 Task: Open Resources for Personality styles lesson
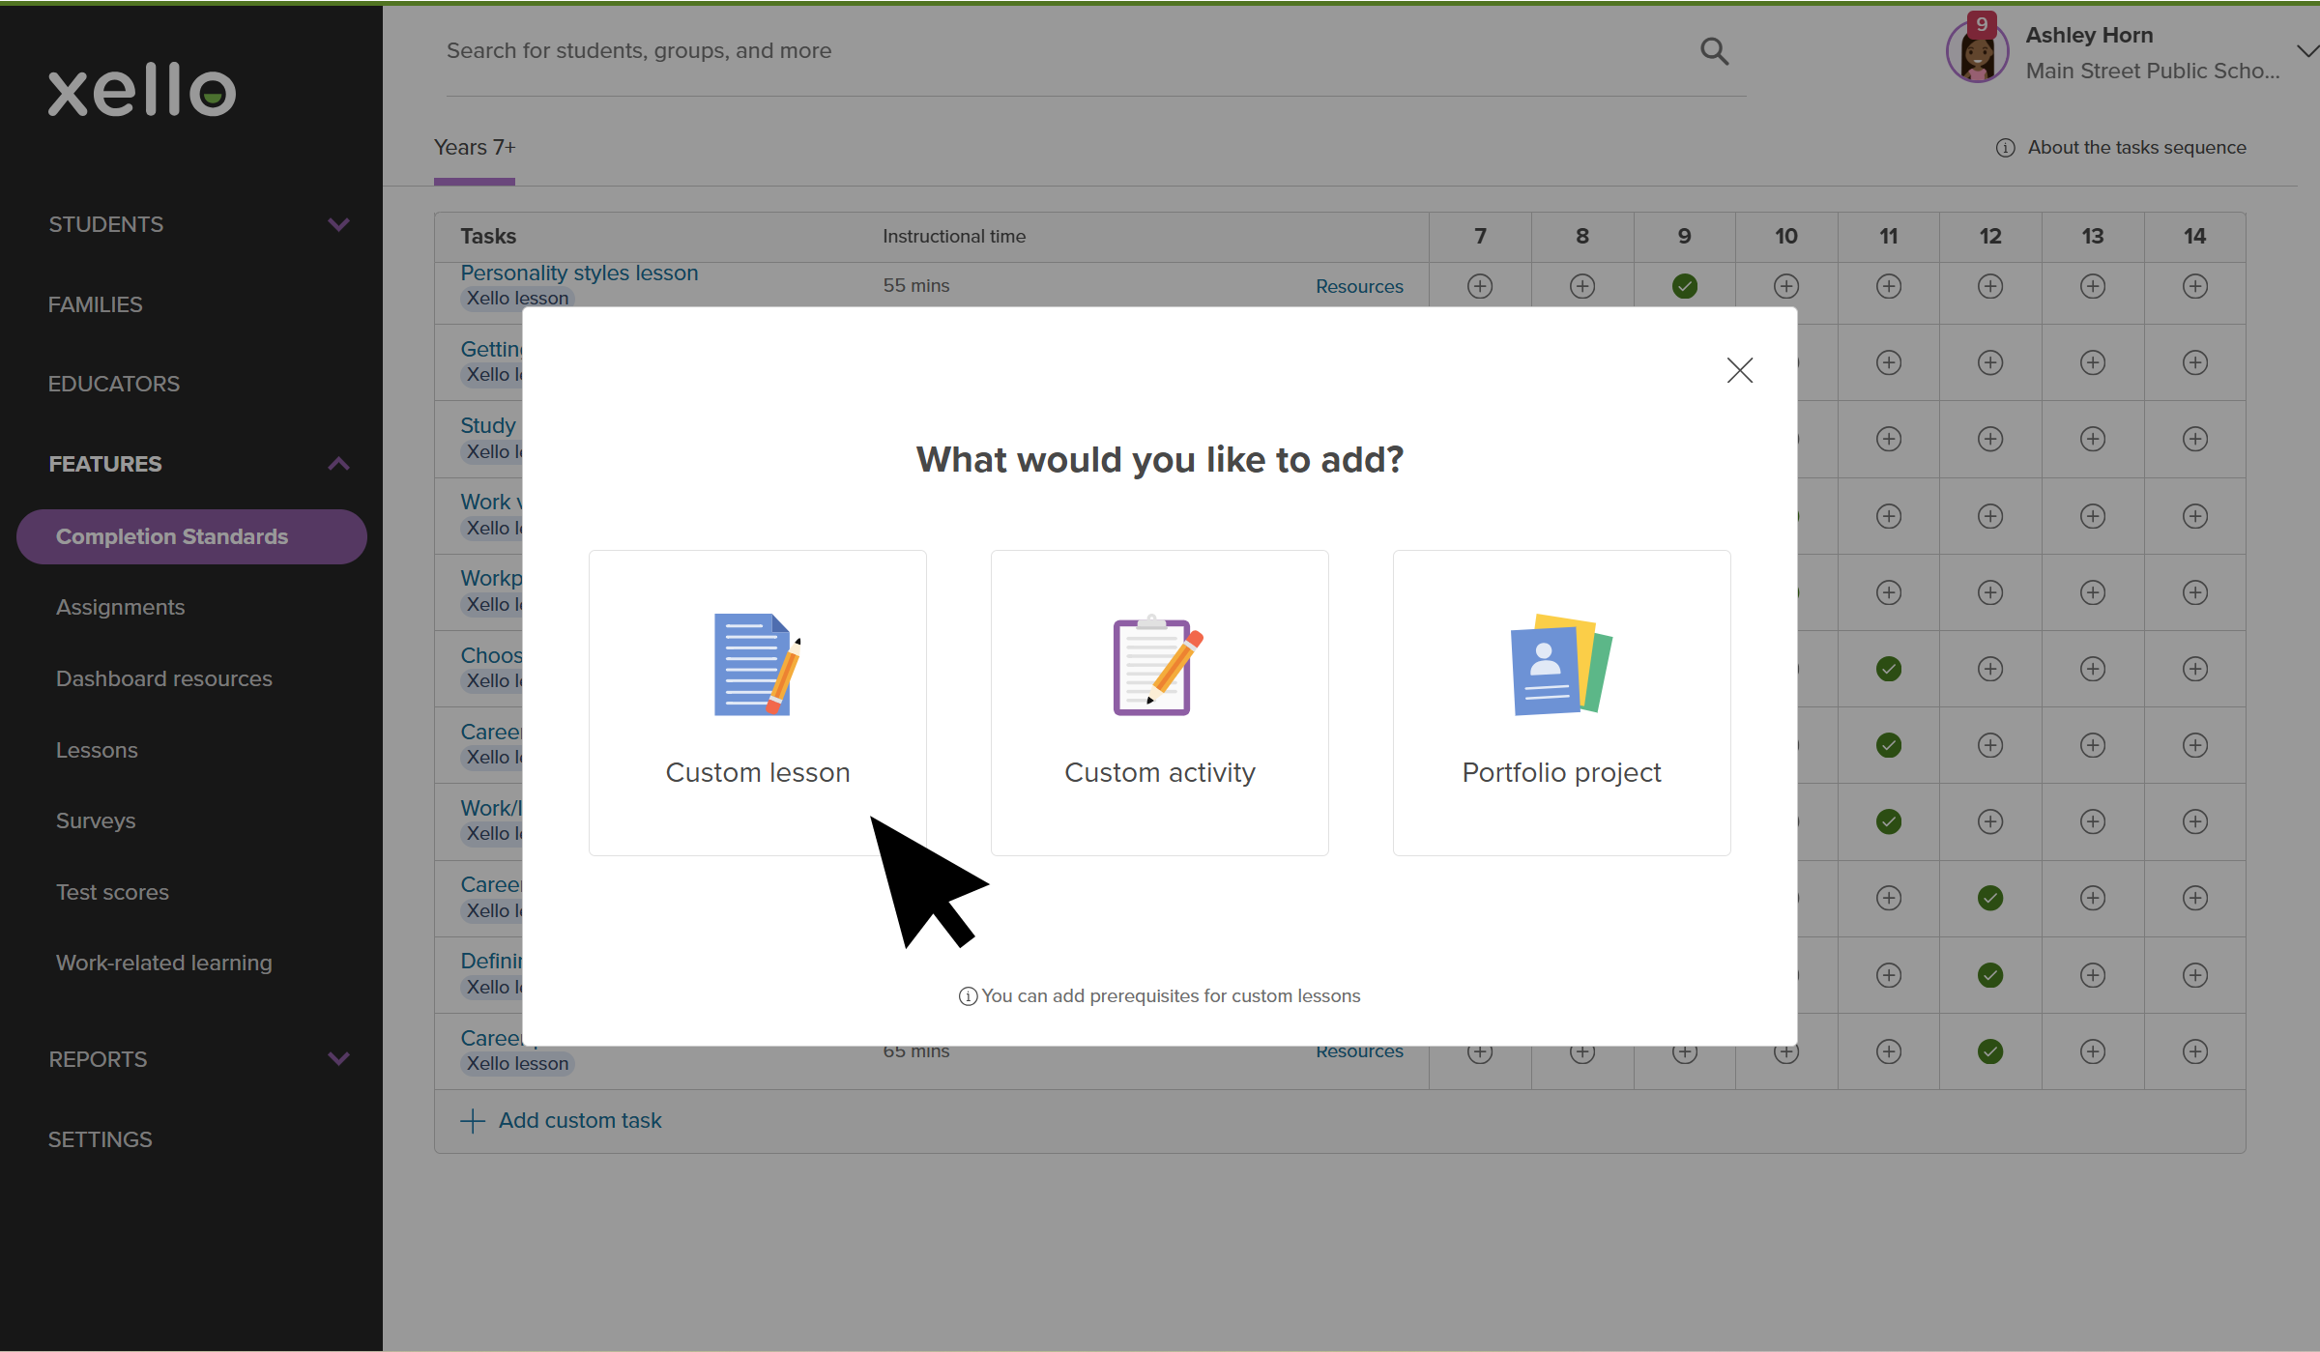pos(1359,286)
